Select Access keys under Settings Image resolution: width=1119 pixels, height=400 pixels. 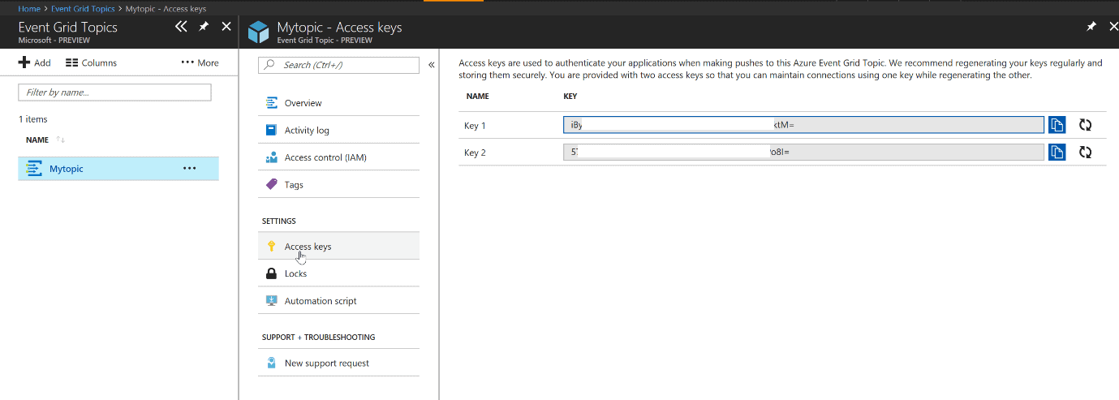(x=338, y=246)
